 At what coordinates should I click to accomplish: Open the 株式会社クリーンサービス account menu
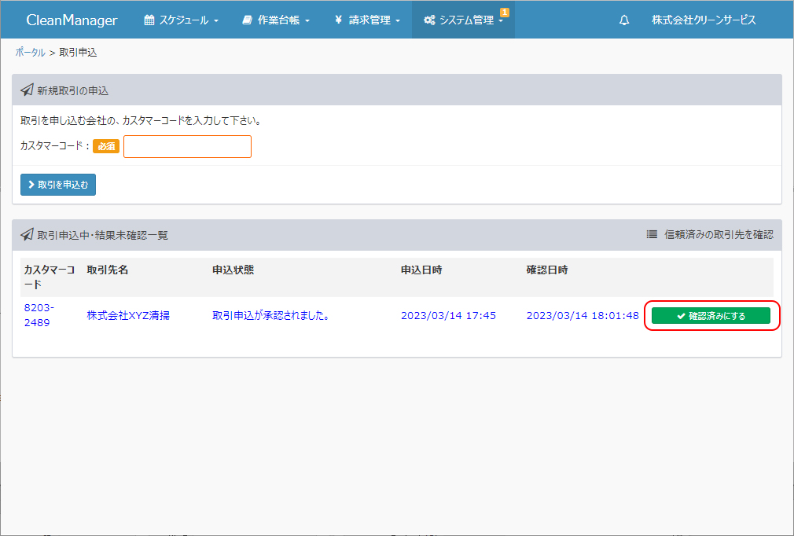tap(704, 20)
